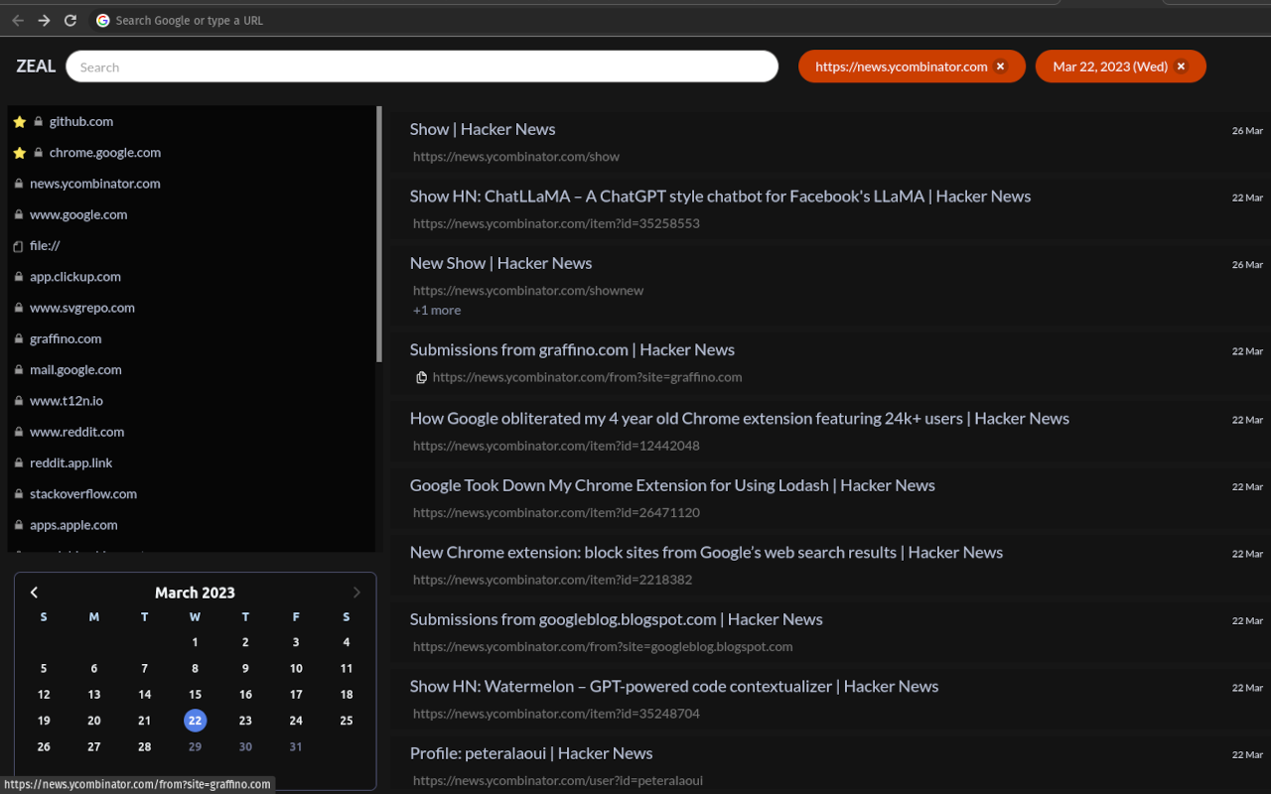Click the star icon beside chrome.google.com

click(x=19, y=153)
